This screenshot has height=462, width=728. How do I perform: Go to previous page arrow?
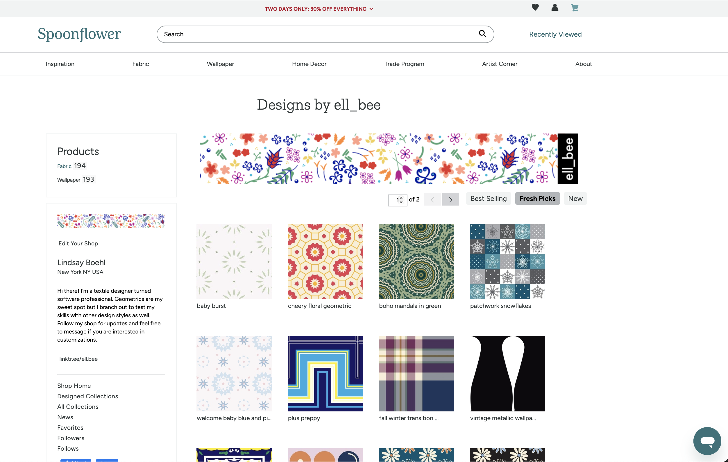coord(432,199)
